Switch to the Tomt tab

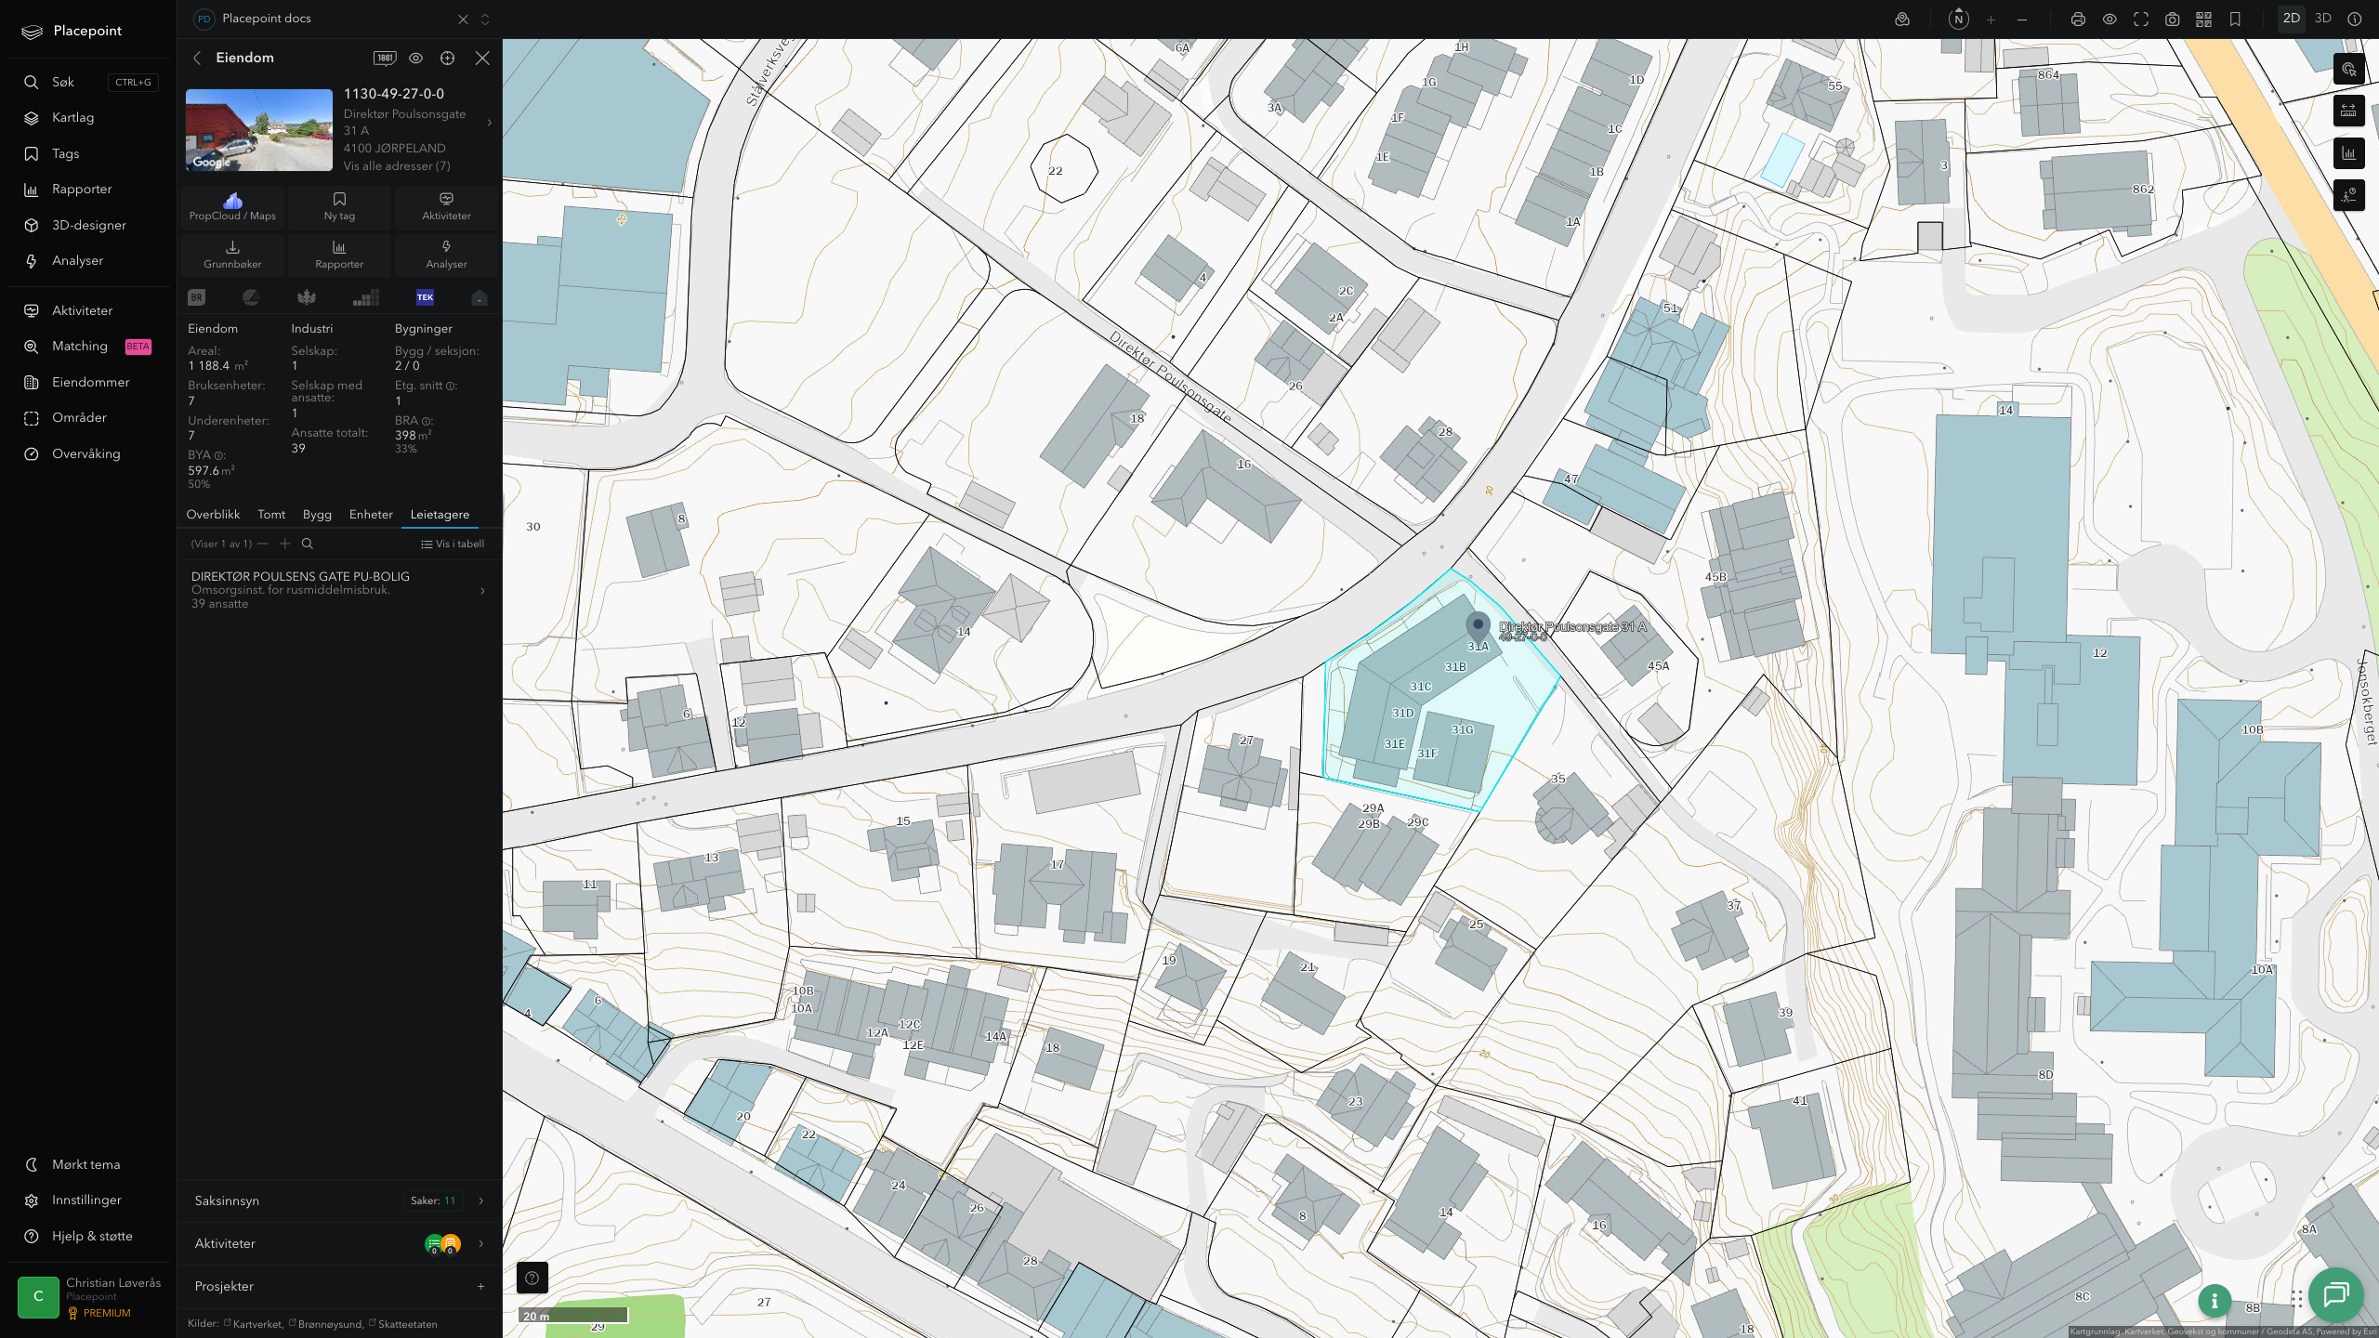click(271, 514)
